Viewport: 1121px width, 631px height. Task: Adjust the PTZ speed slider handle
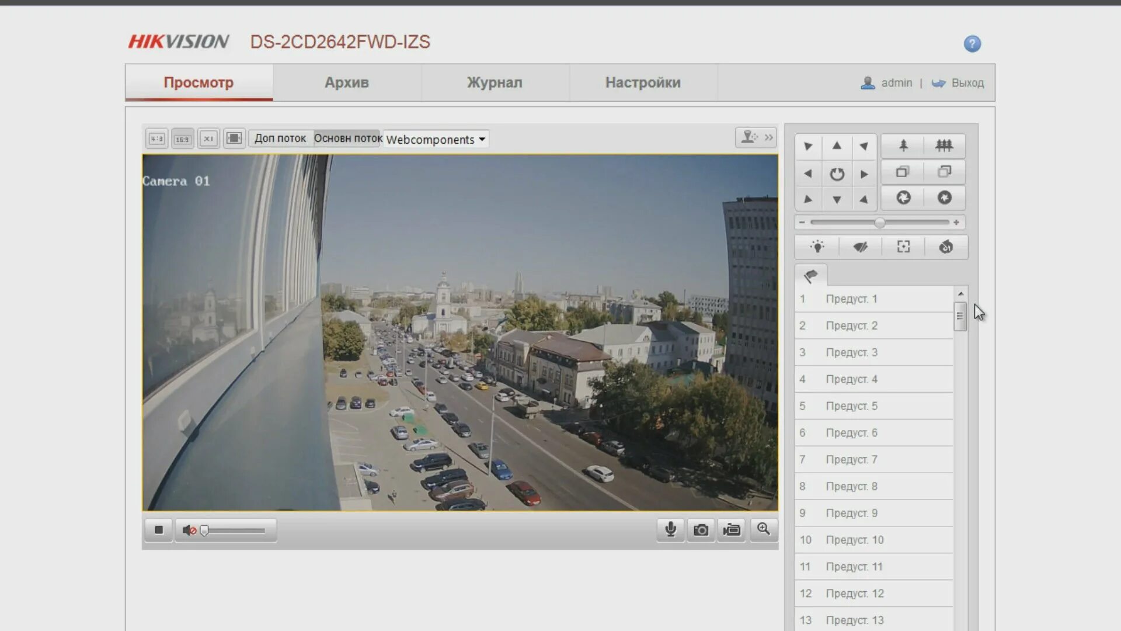(879, 223)
